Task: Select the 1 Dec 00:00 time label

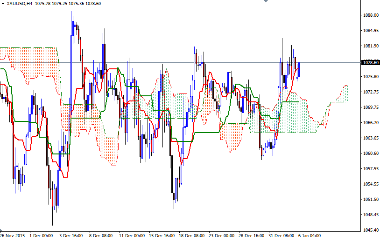Action: [x=42, y=236]
